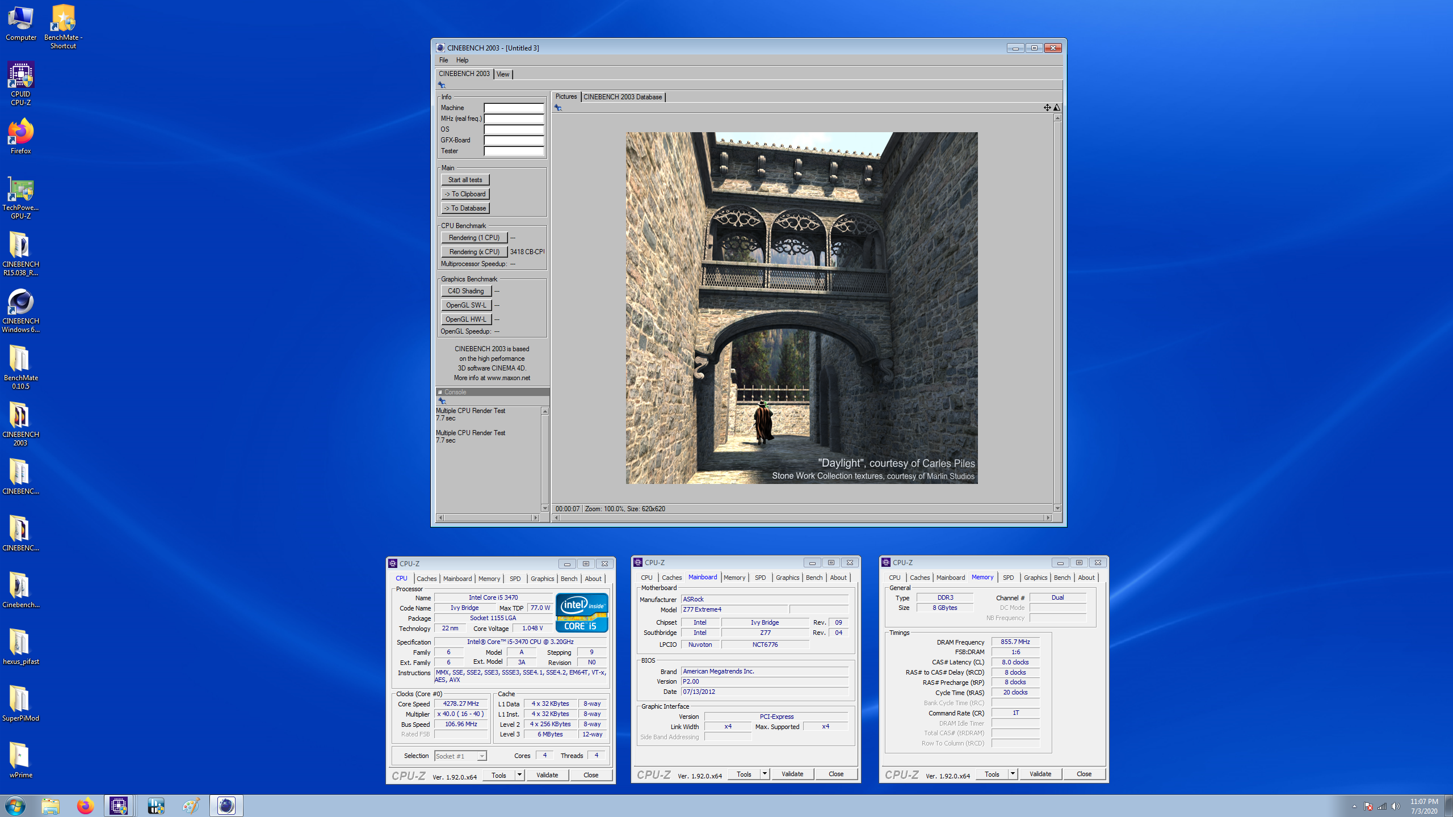This screenshot has width=1453, height=817.
Task: Click the Action Center flag icon
Action: (1368, 806)
